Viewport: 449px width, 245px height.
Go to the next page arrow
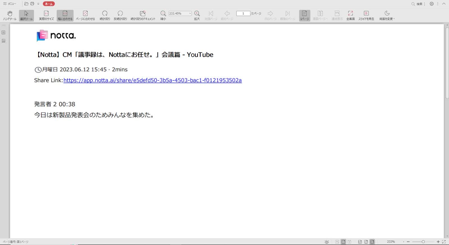click(x=270, y=16)
